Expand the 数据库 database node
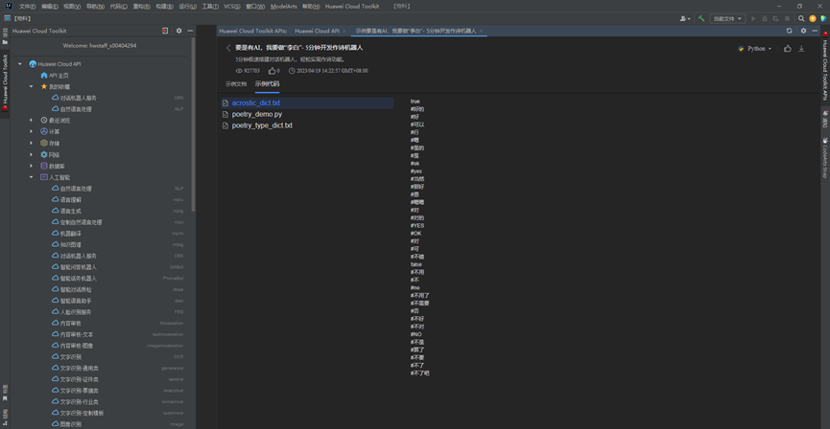The width and height of the screenshot is (830, 429). (31, 166)
